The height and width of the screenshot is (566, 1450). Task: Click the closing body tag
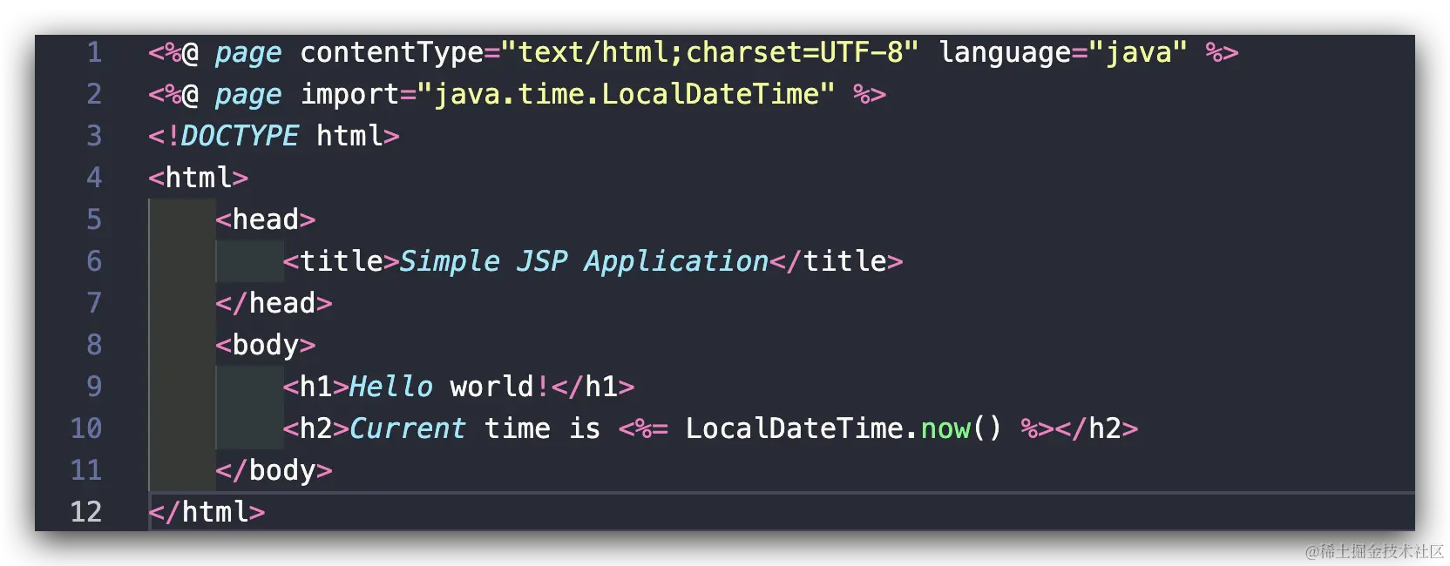tap(274, 471)
